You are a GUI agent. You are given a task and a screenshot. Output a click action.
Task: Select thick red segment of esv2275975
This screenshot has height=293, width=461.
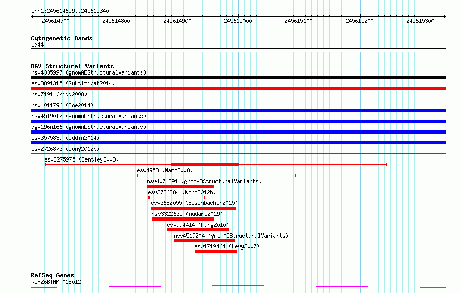click(205, 165)
